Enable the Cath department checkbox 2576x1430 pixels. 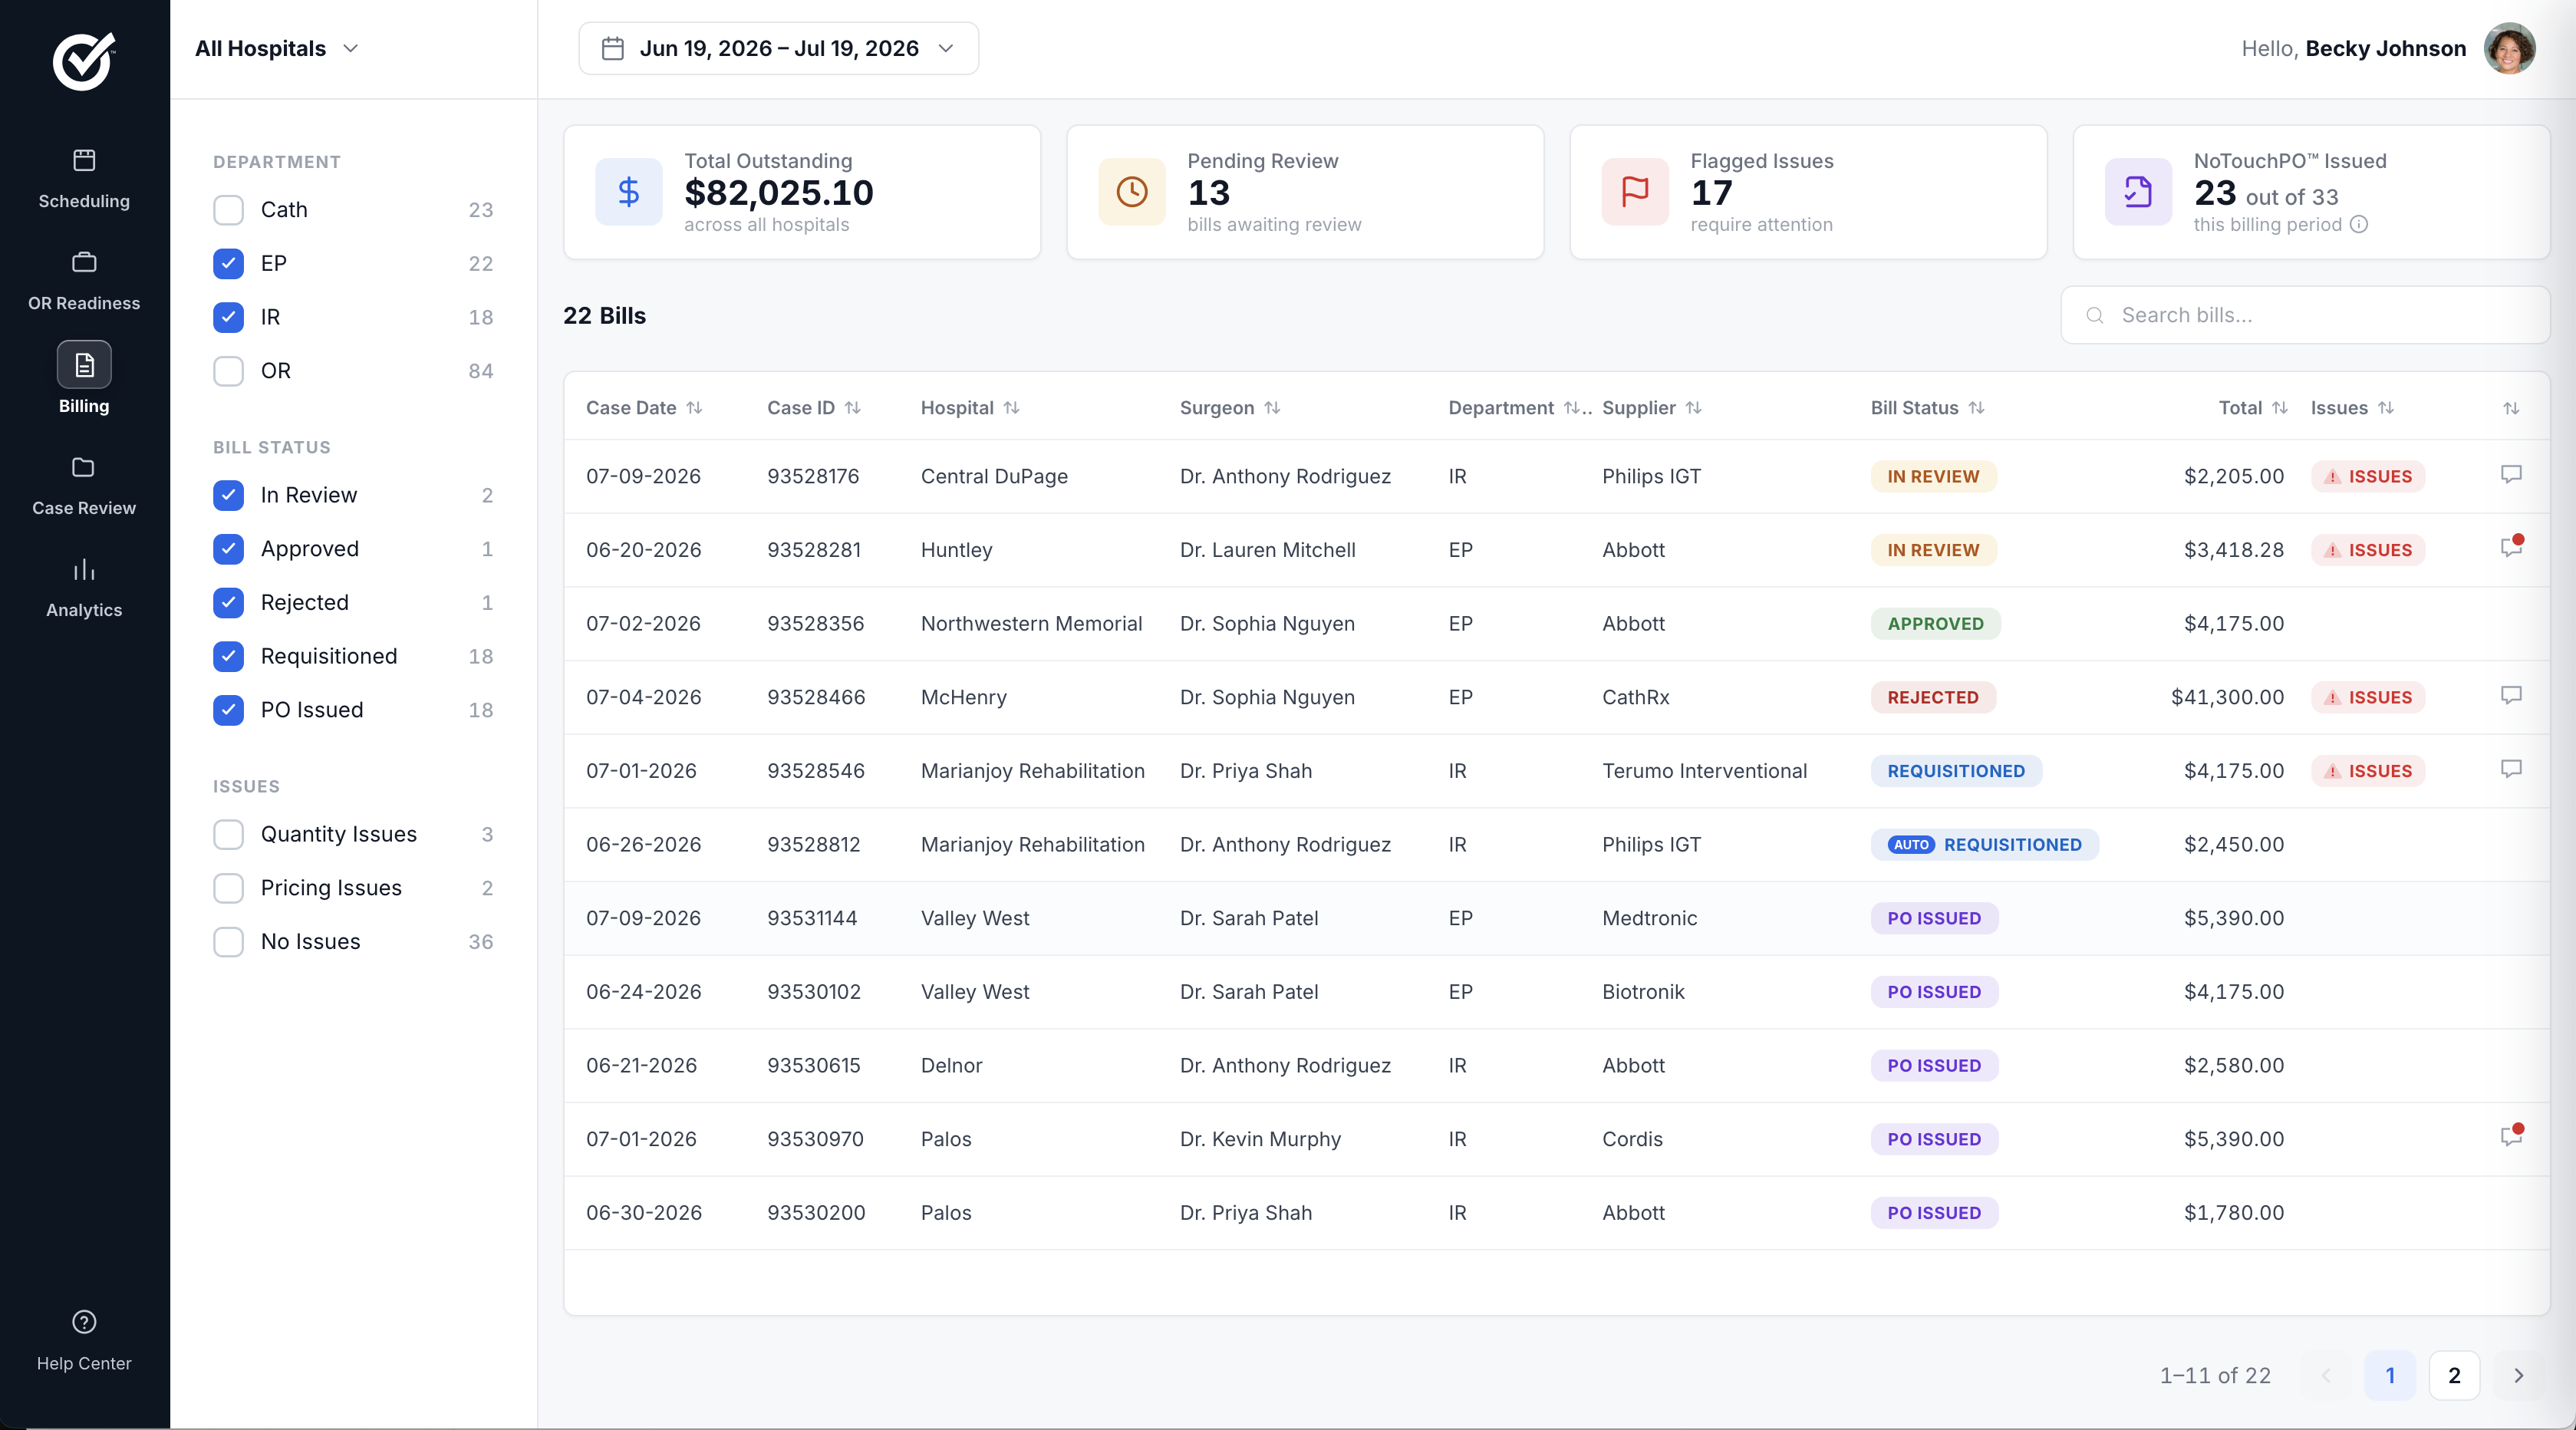coord(228,210)
